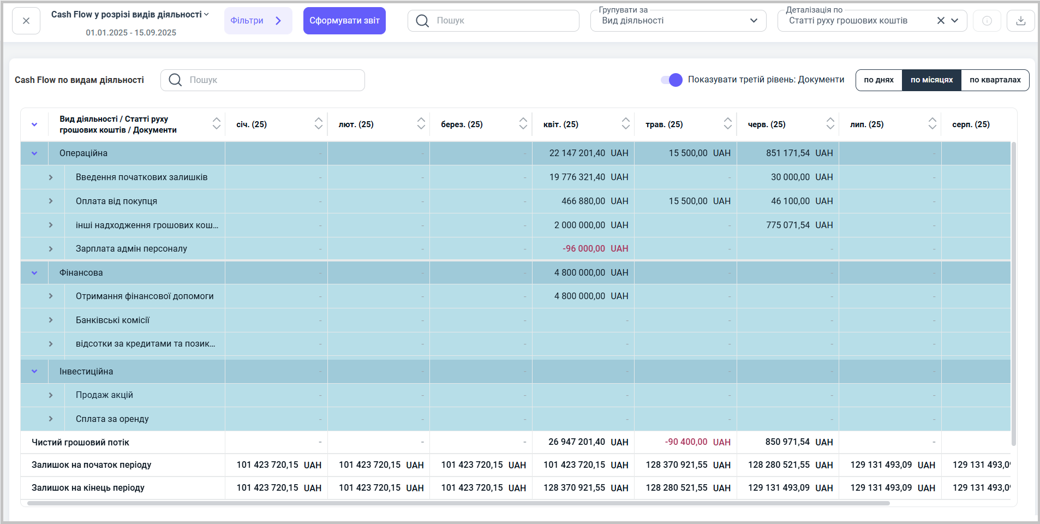The image size is (1040, 524).
Task: Sort by the черв. (25) column
Action: pos(830,124)
